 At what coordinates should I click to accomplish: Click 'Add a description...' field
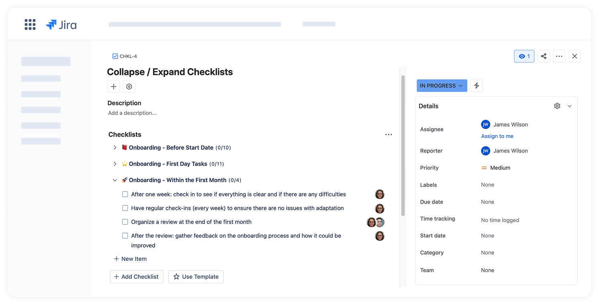tap(132, 113)
